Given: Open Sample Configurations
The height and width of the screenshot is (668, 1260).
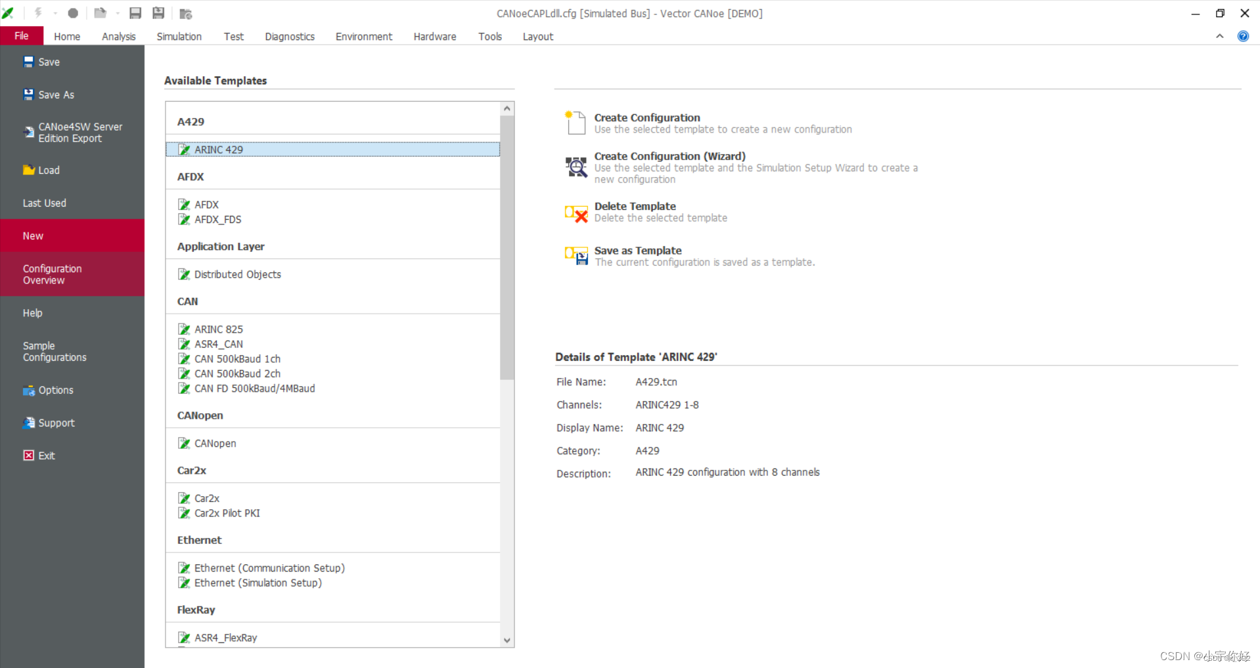Looking at the screenshot, I should tap(72, 352).
